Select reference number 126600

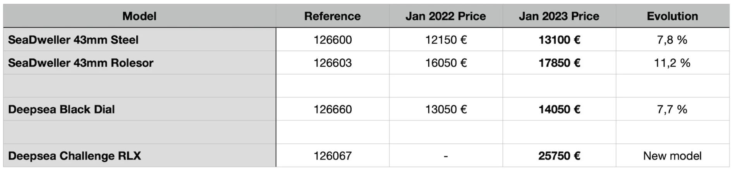332,40
